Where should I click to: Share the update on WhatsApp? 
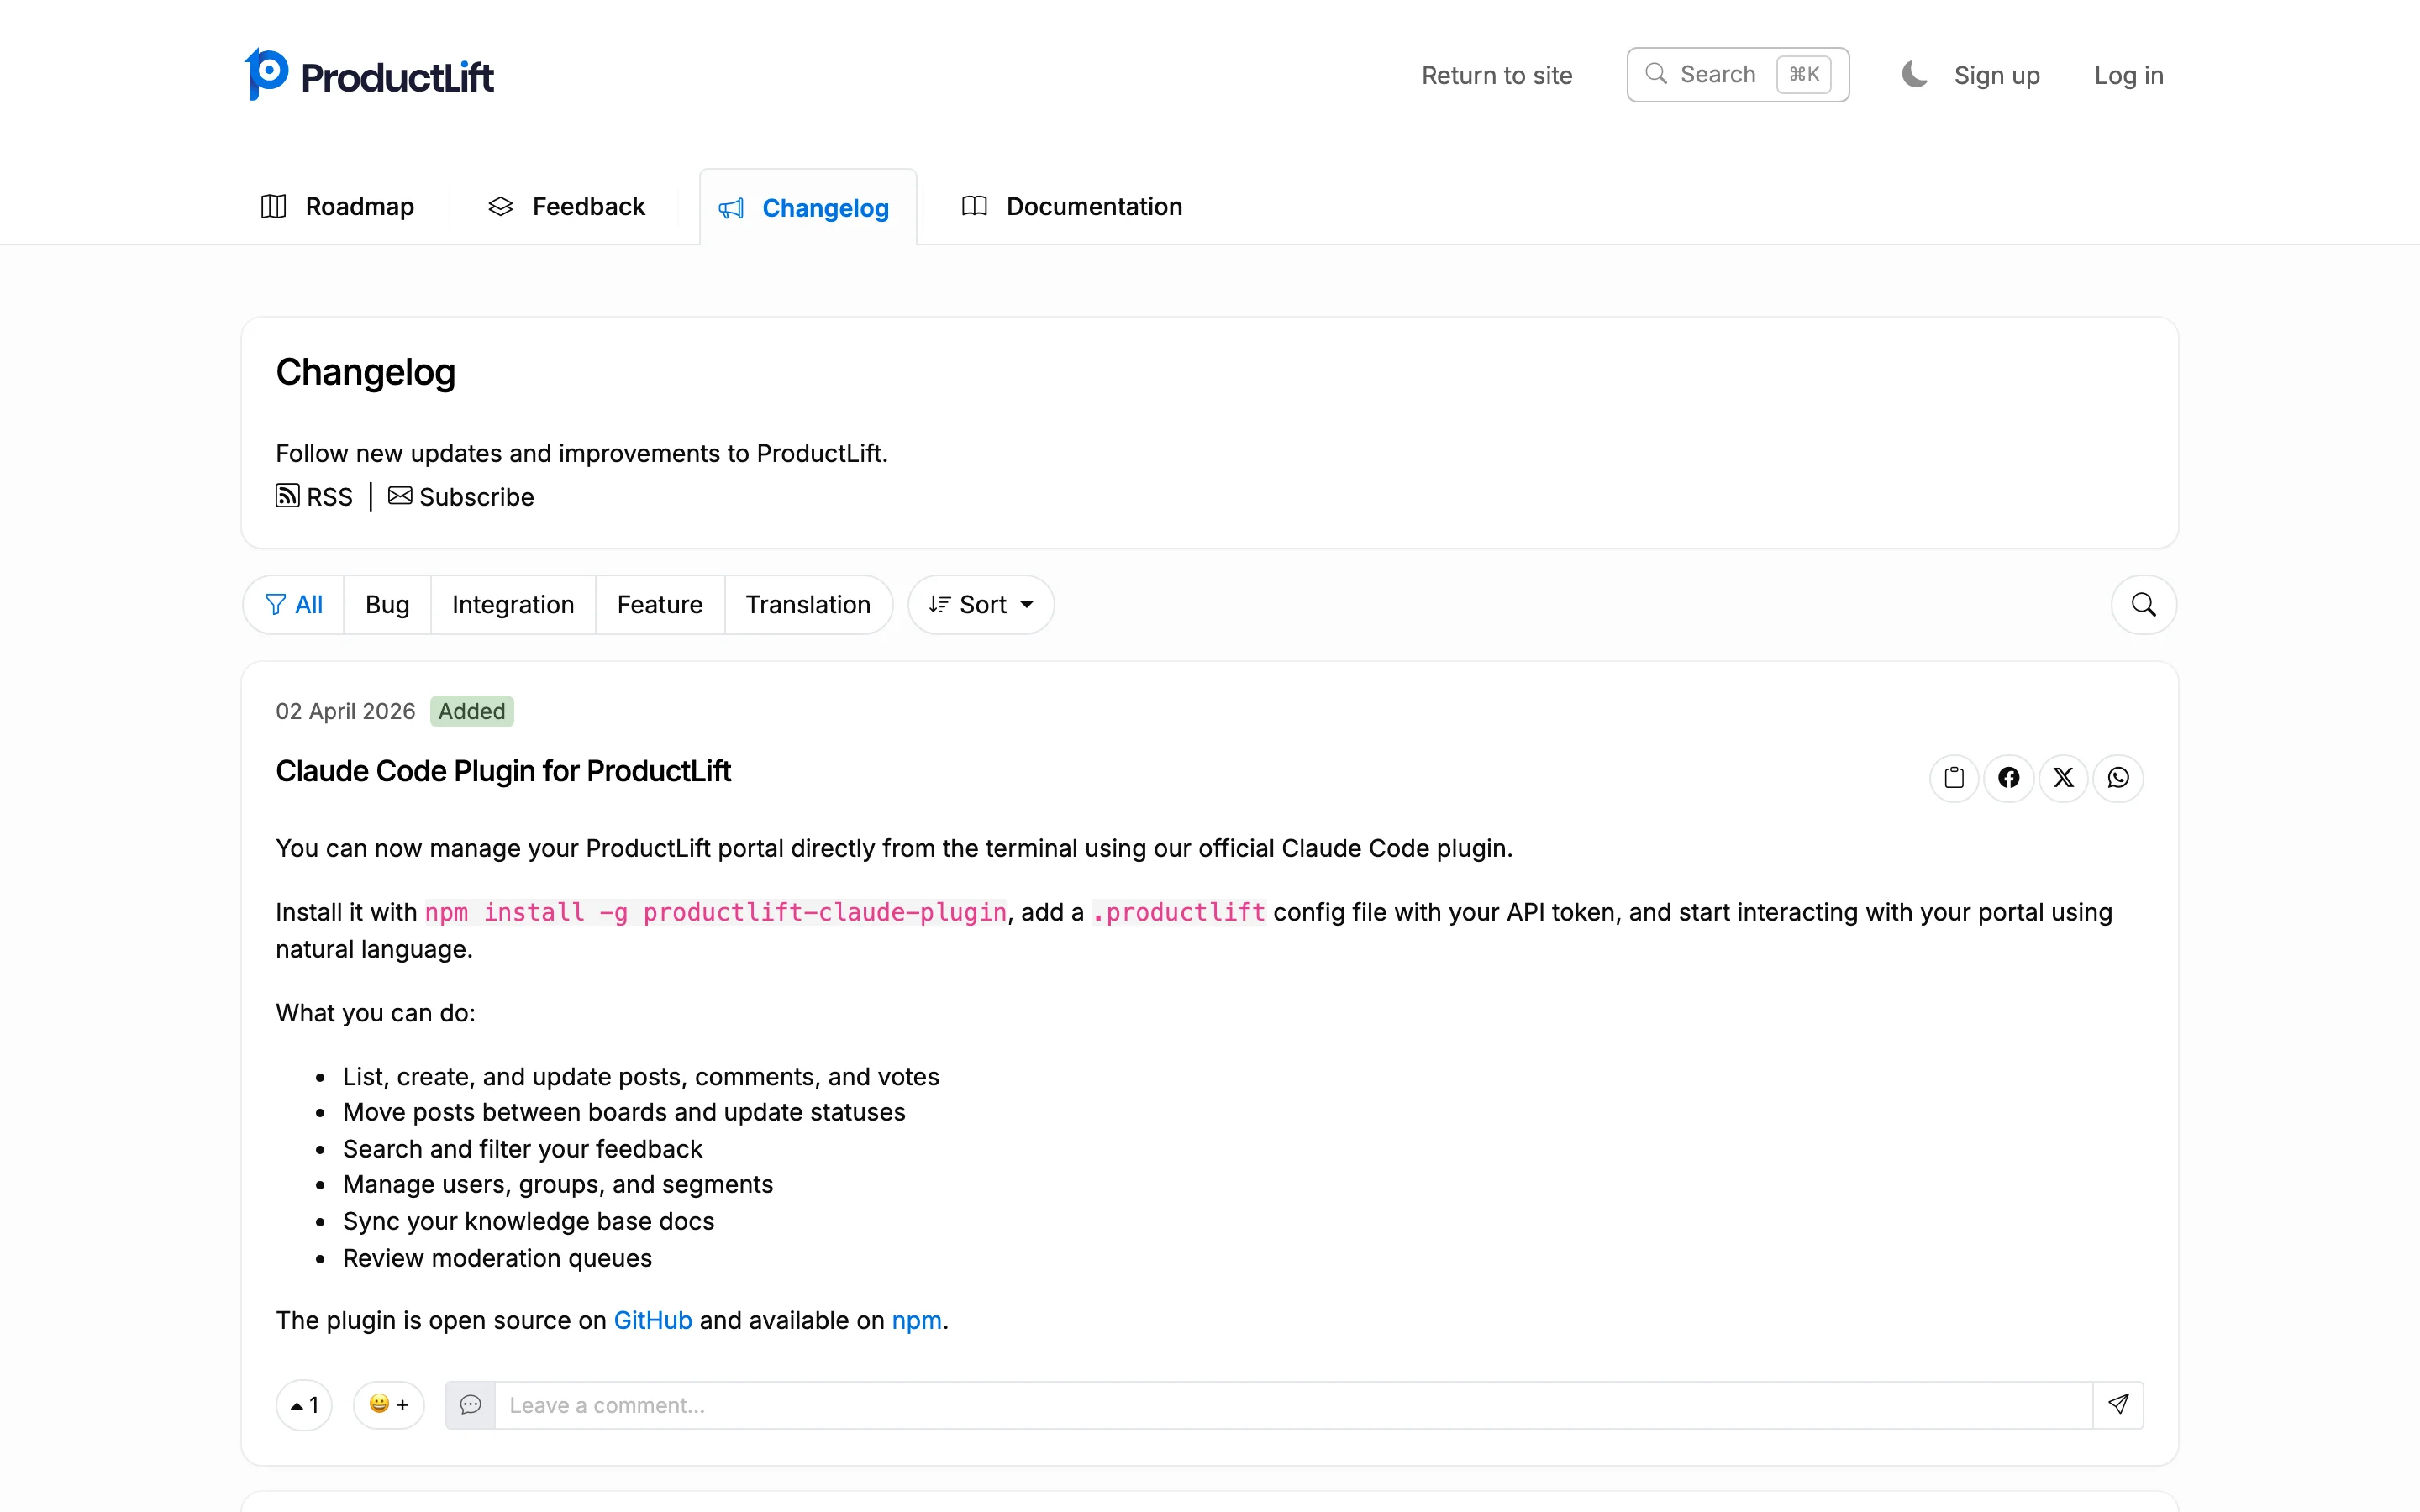(x=2119, y=777)
